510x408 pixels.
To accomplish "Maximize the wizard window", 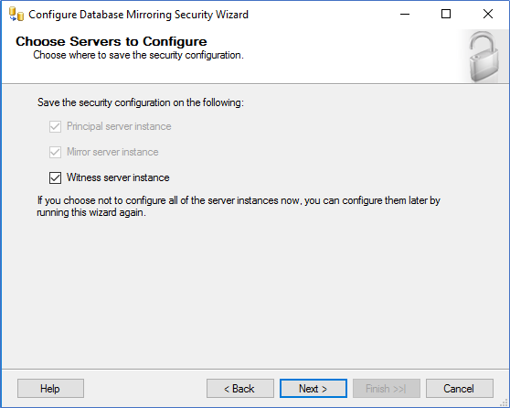I will click(x=446, y=14).
